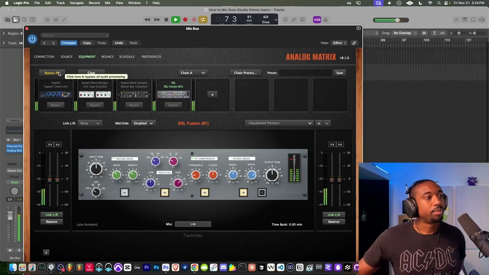Bypass the 542 Tape Emulator
Viewport: 489px width, 275px height.
(95, 105)
